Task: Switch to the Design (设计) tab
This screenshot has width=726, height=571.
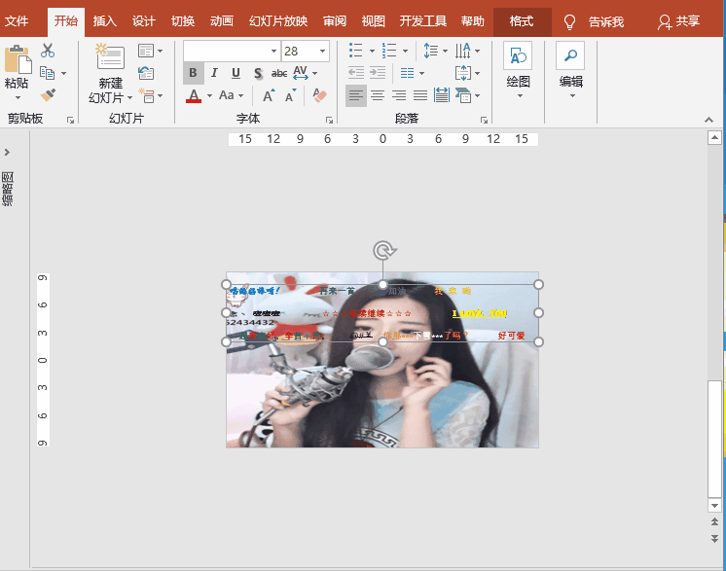Action: click(143, 21)
